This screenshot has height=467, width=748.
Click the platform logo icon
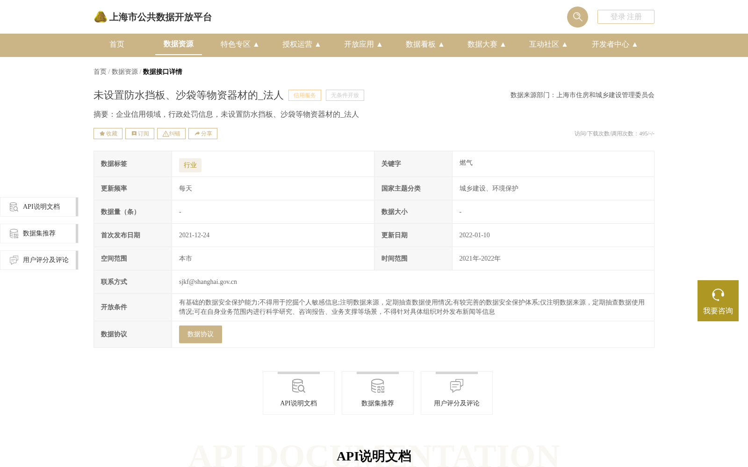pyautogui.click(x=101, y=17)
